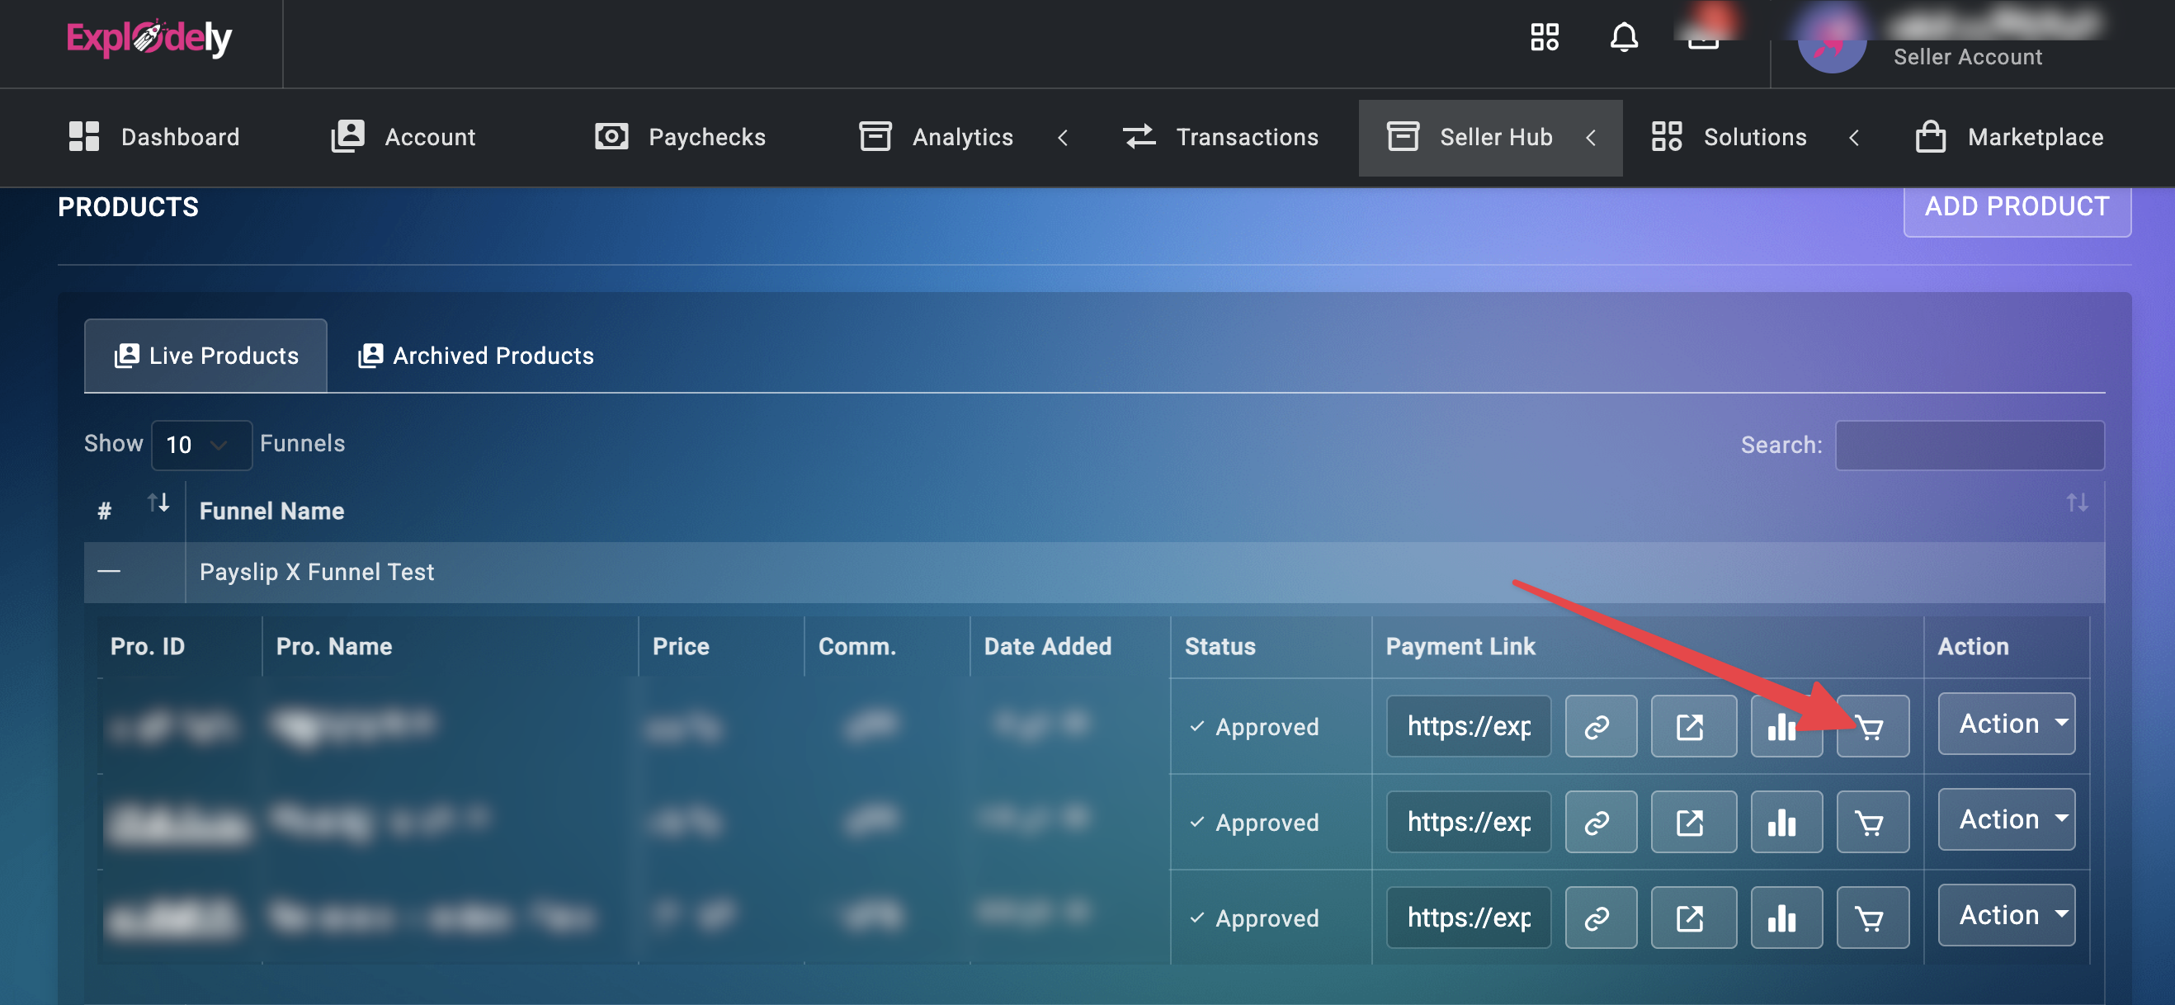Image resolution: width=2175 pixels, height=1005 pixels.
Task: Click the cart icon in first product row
Action: (1872, 726)
